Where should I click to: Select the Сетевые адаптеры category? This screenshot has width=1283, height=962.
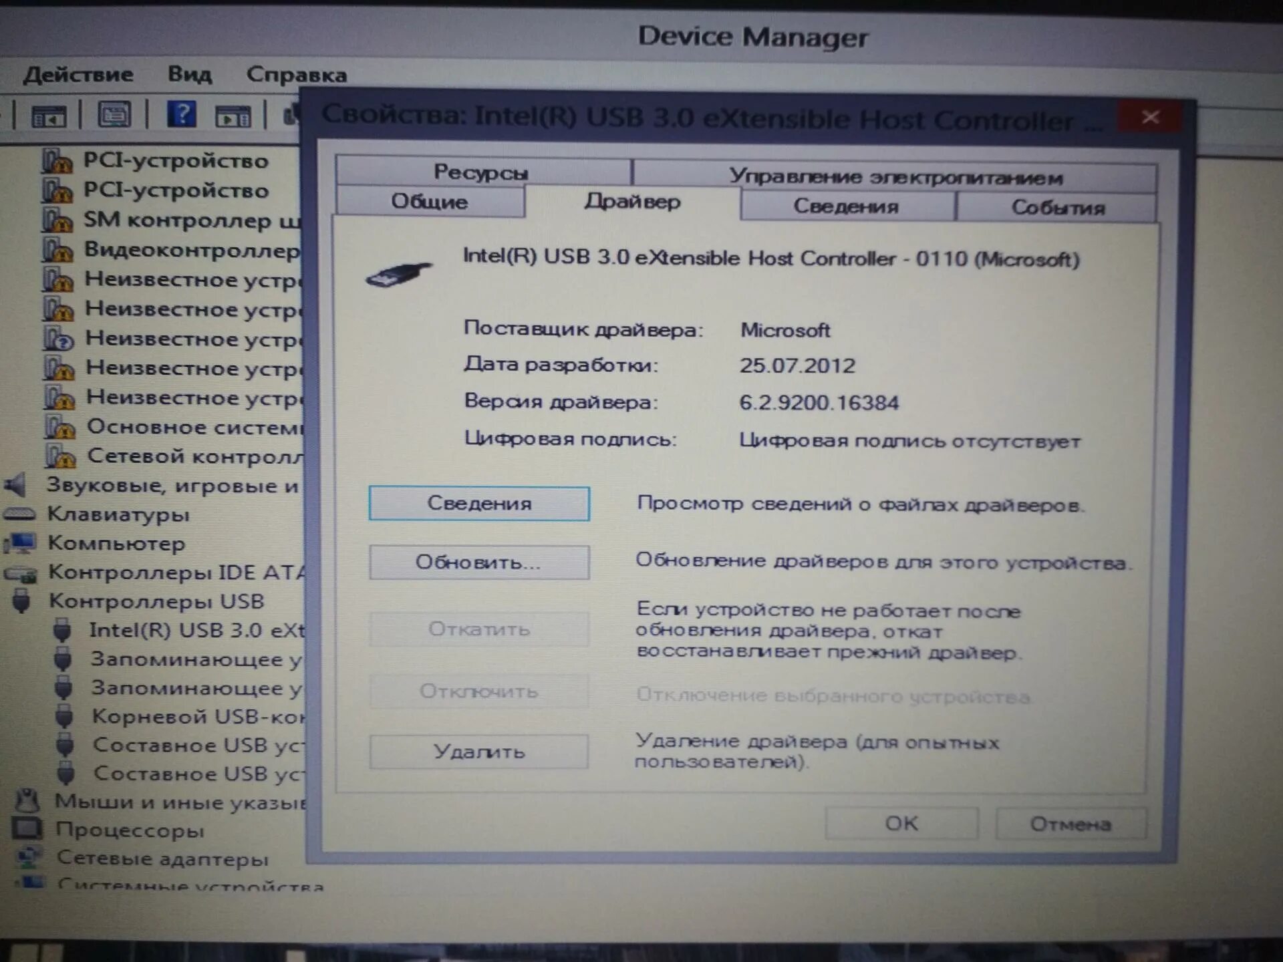[163, 858]
